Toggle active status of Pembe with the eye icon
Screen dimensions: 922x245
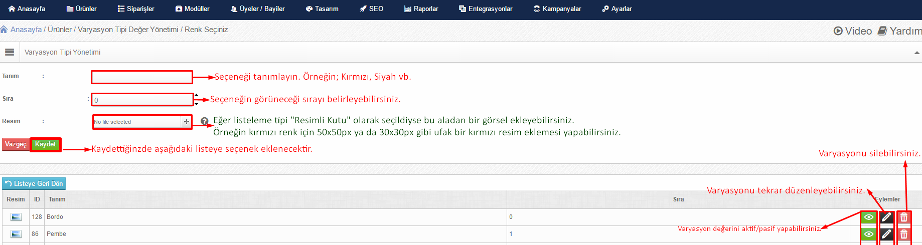(x=869, y=234)
